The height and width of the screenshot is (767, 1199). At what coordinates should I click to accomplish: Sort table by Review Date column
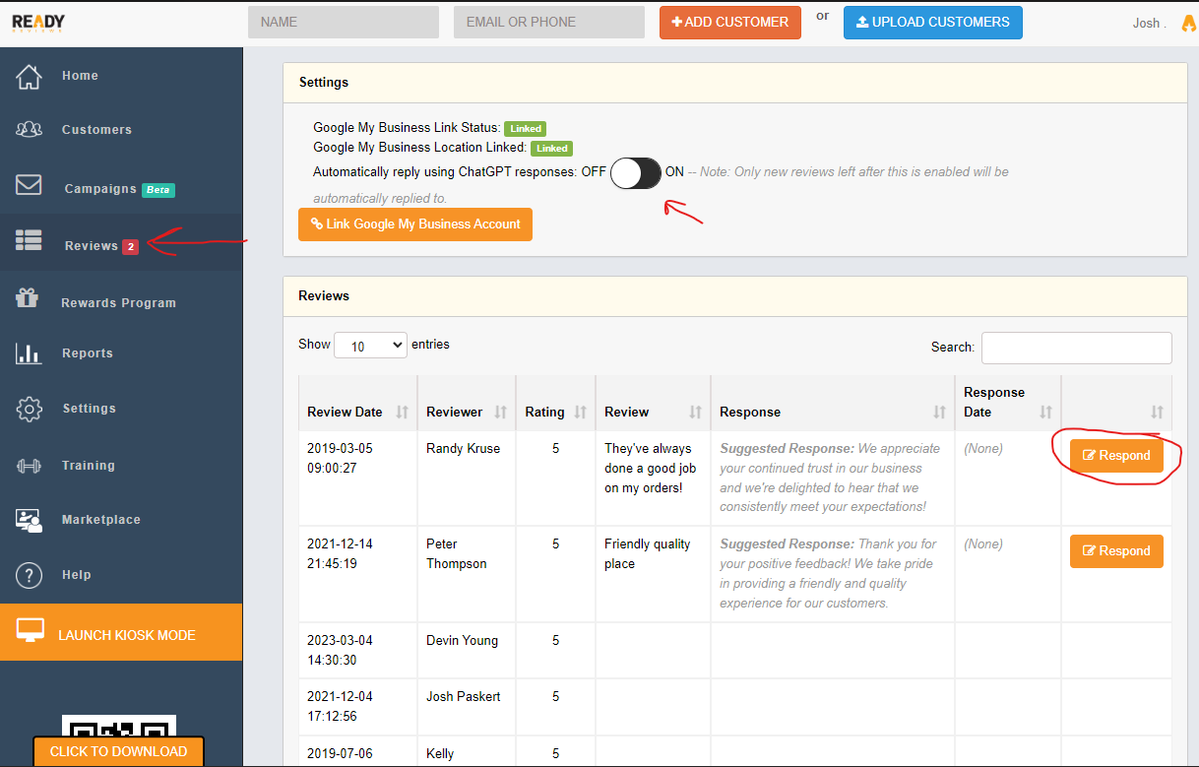(402, 412)
